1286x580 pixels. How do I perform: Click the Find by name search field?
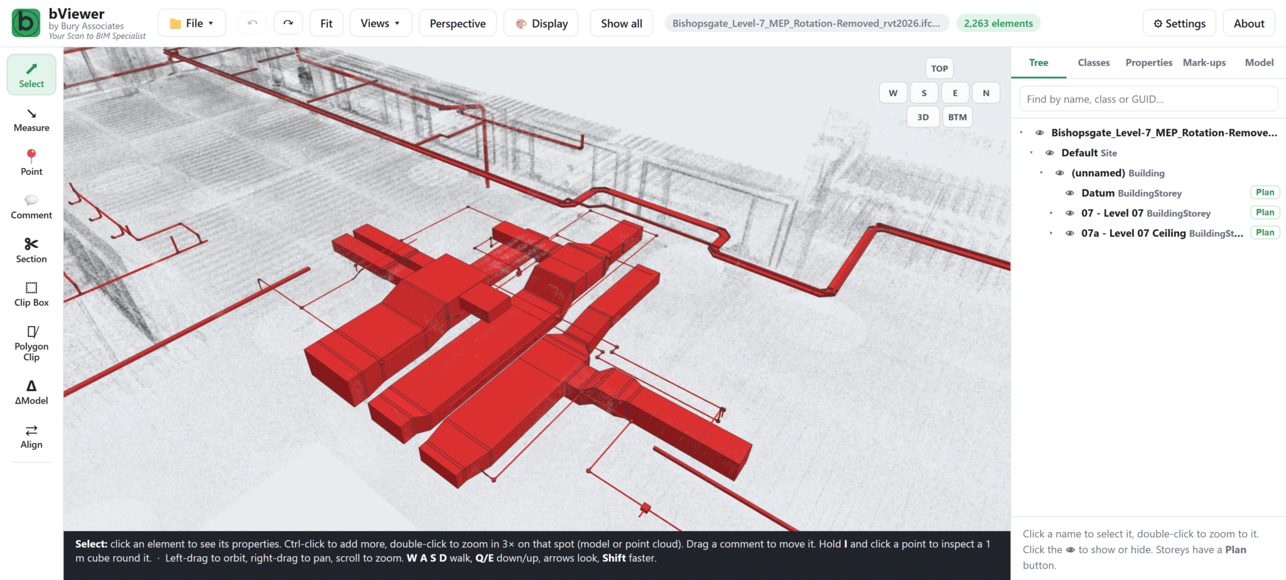(1148, 99)
